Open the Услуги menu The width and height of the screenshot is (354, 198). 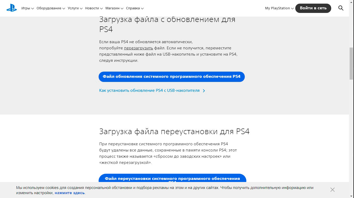pos(73,8)
